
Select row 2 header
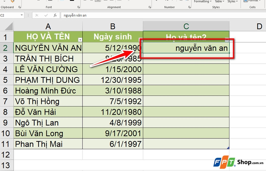(7, 48)
